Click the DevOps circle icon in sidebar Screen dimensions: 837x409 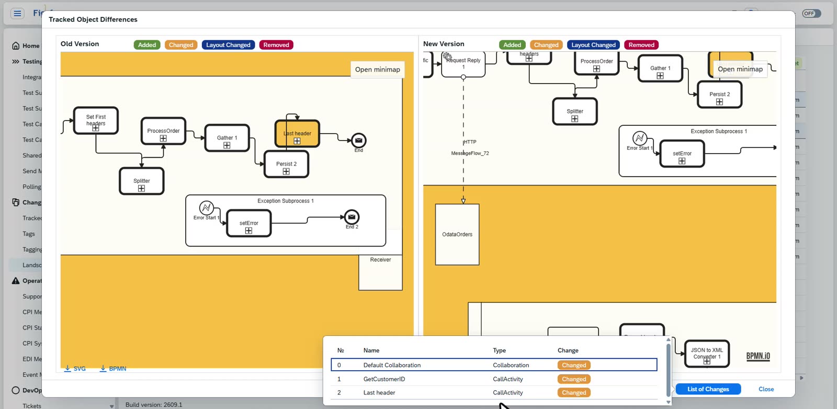tap(16, 390)
